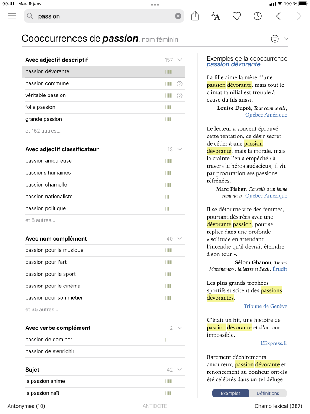The width and height of the screenshot is (310, 414).
Task: Open the dropdown chevron beside the filter icon
Action: click(286, 39)
